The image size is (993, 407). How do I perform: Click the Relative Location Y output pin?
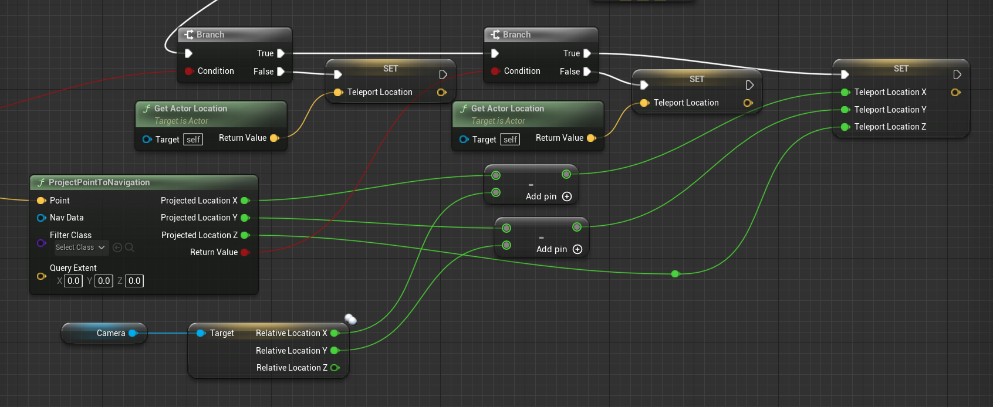coord(335,351)
